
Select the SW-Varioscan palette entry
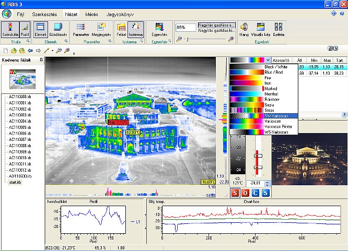click(x=264, y=116)
